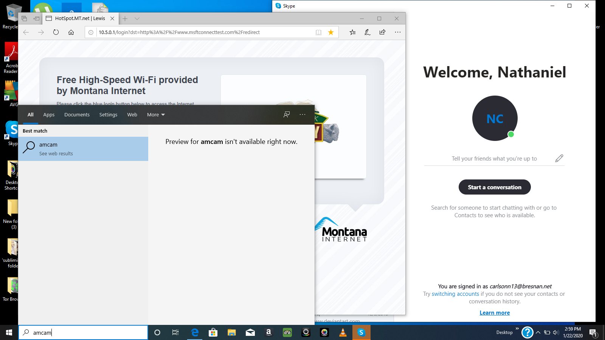This screenshot has width=605, height=340.
Task: Close the HotSpot.MT.net tab
Action: [x=112, y=19]
